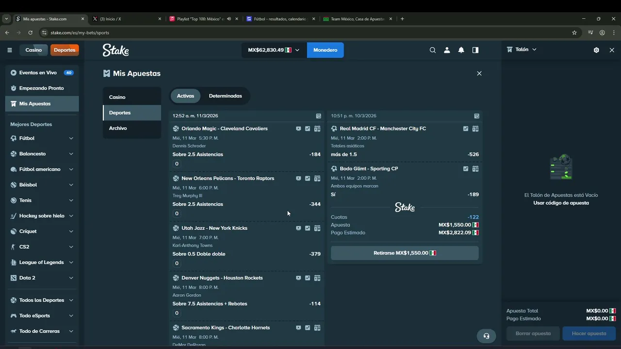This screenshot has height=349, width=621.
Task: Open scoreboard icon for Utah Jazz bet
Action: click(x=317, y=228)
